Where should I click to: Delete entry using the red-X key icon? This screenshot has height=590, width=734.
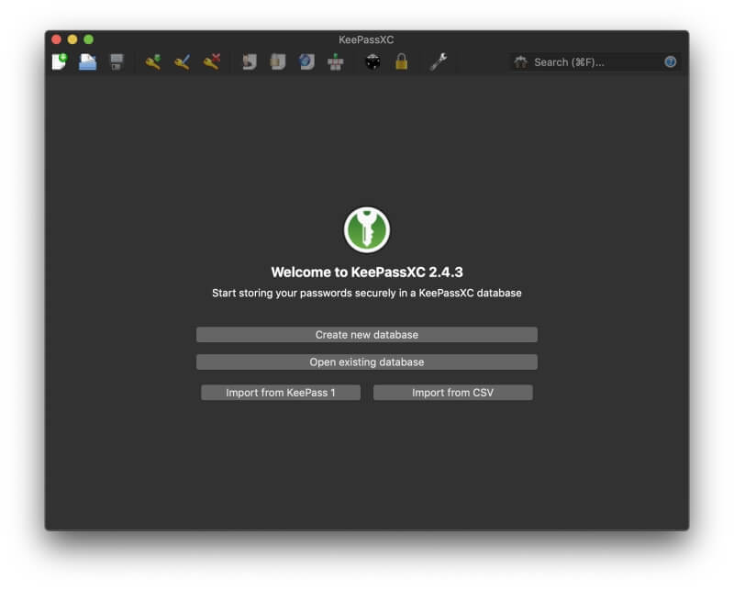pos(212,61)
